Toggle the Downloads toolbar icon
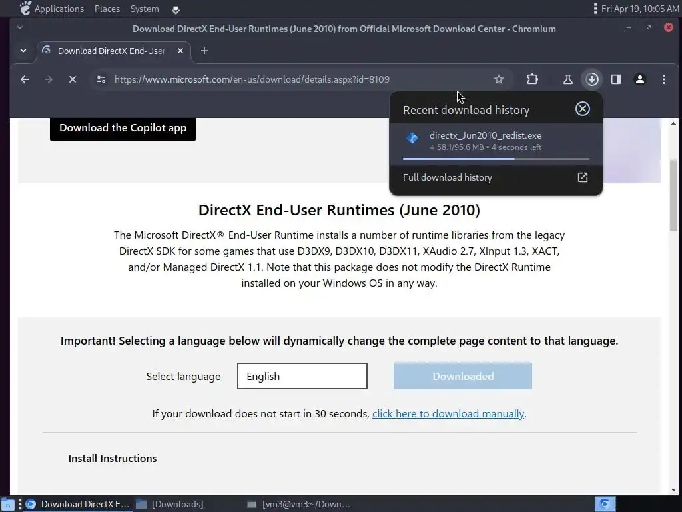 pyautogui.click(x=592, y=79)
